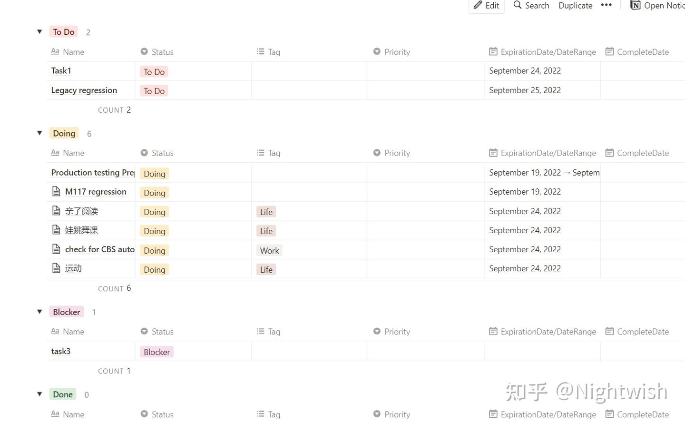Image resolution: width=685 pixels, height=423 pixels.
Task: Collapse the Doing group
Action: click(39, 133)
